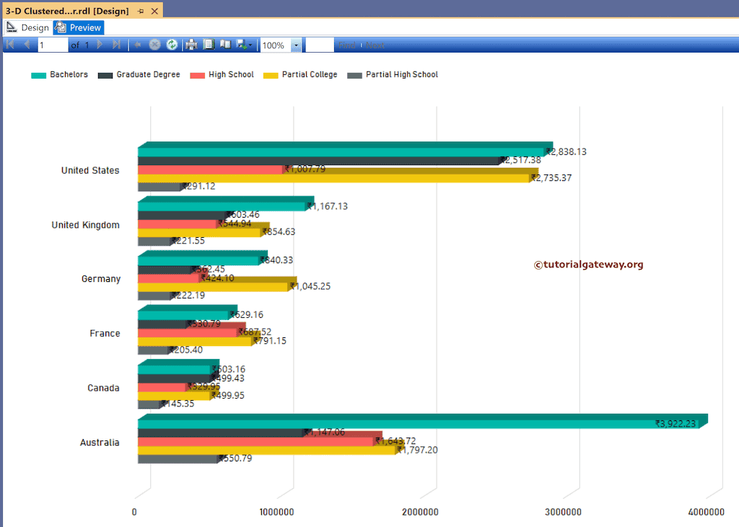Go to the last page using navigation icon

(115, 44)
